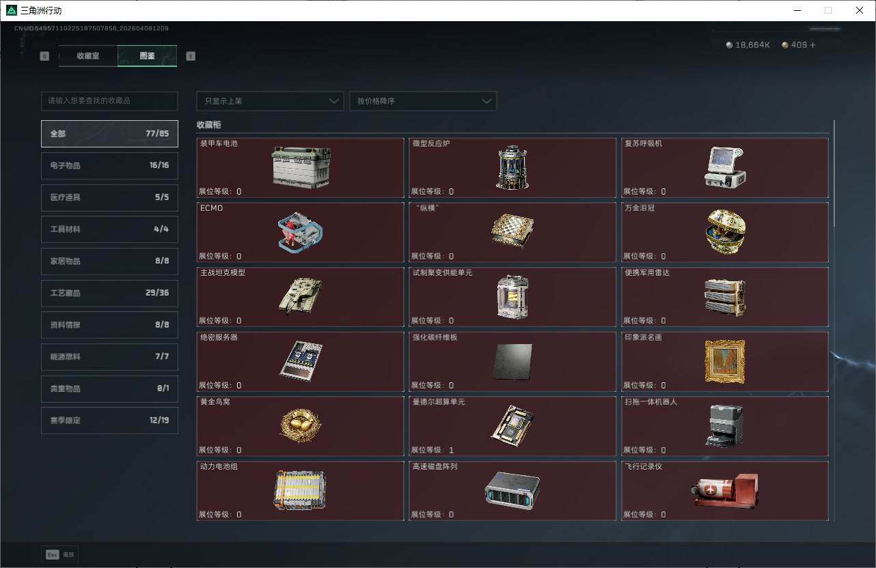Open the 印象派名画 framed painting icon

(725, 361)
